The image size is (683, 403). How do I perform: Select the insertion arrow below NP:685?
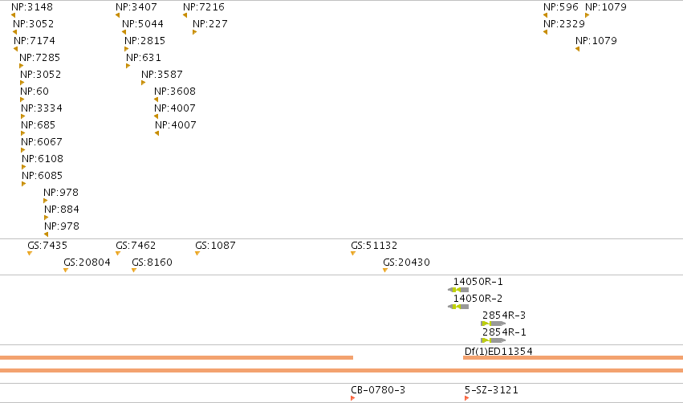(23, 134)
